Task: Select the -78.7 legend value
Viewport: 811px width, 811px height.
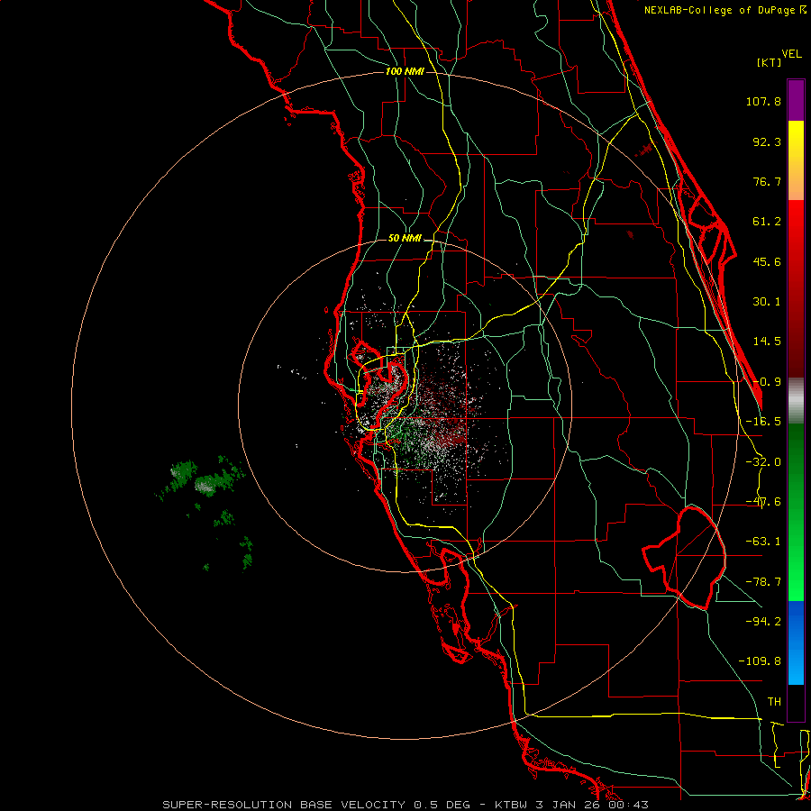Action: coord(763,582)
